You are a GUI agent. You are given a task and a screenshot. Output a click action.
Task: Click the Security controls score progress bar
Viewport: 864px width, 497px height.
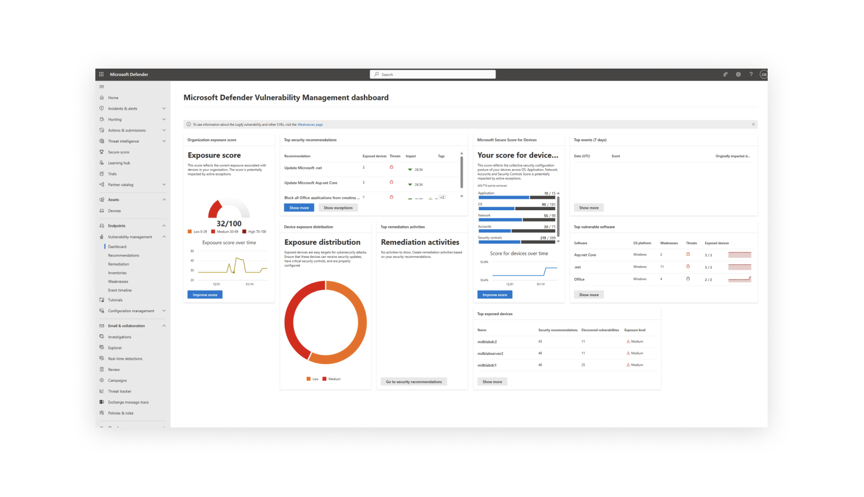[517, 242]
